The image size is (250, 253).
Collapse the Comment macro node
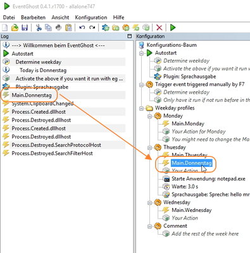point(149,226)
